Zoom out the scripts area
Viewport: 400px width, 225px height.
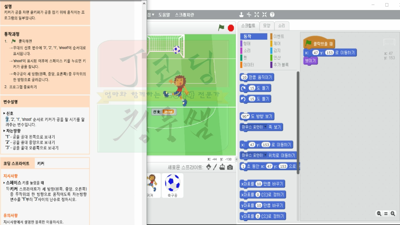tap(379, 214)
